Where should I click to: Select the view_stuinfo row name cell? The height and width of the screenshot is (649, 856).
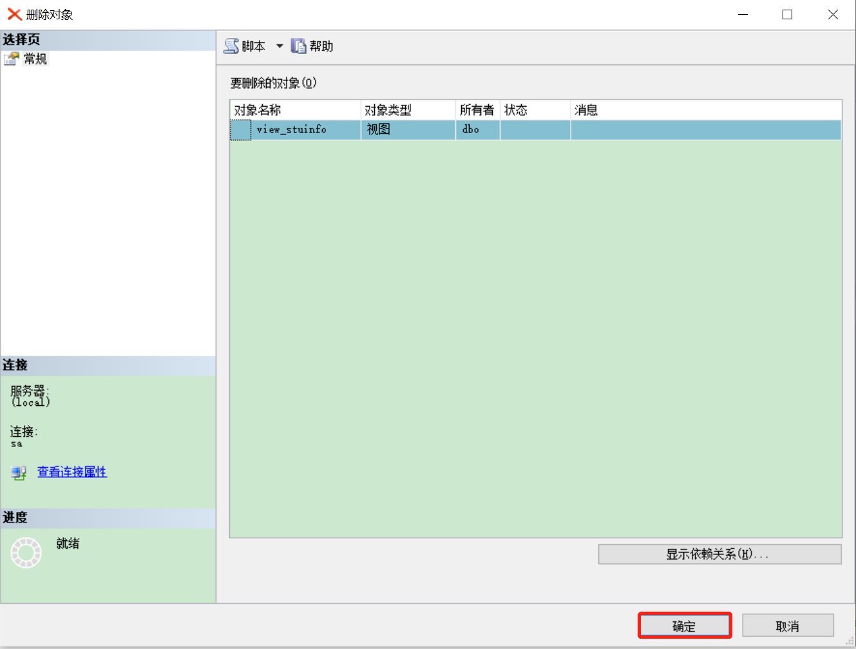tap(306, 130)
